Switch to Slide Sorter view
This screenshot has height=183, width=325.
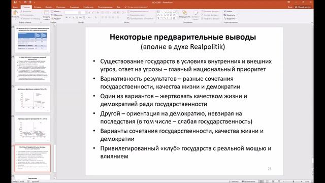point(267,181)
